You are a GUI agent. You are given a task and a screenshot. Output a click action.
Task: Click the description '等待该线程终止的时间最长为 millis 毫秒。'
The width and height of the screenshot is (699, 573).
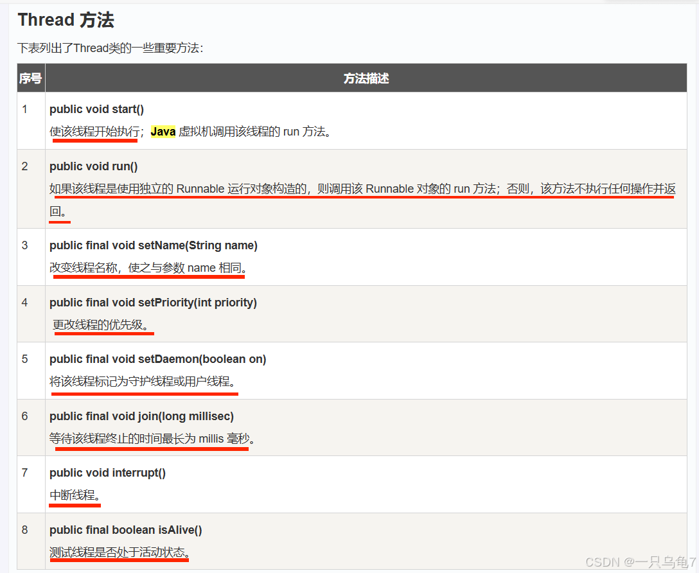[152, 439]
